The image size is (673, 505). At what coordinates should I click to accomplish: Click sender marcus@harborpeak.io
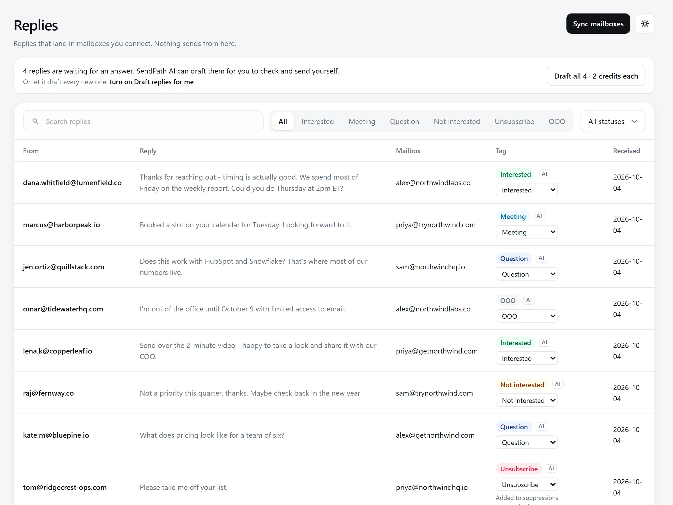(61, 225)
